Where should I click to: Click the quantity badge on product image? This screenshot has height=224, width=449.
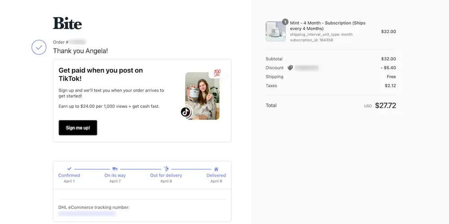tap(285, 22)
